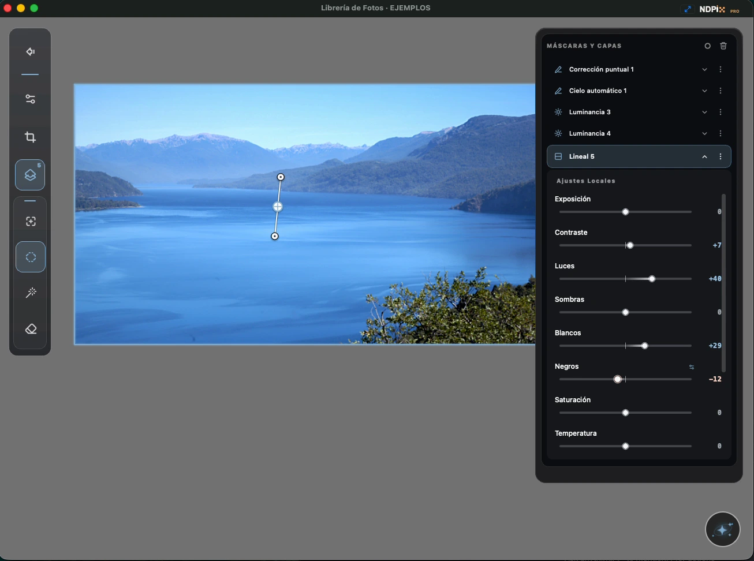Screen dimensions: 754x561
Task: Click the circle icon in Máscaras y Capas header
Action: pos(707,46)
